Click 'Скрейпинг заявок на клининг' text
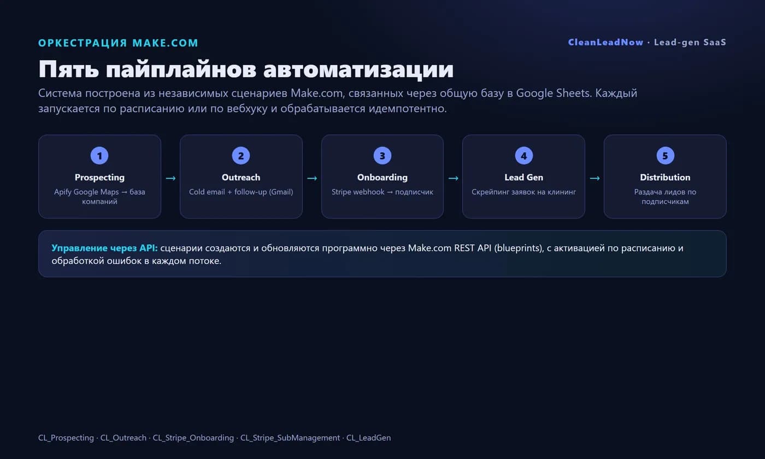The height and width of the screenshot is (459, 765). (x=523, y=192)
